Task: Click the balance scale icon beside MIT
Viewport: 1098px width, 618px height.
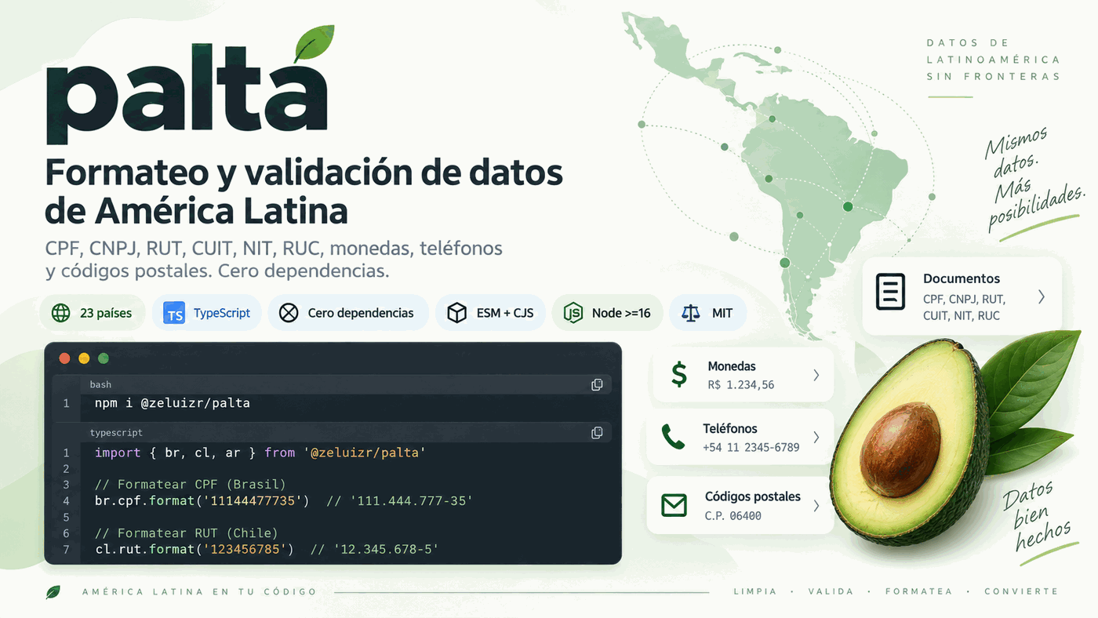Action: 690,313
